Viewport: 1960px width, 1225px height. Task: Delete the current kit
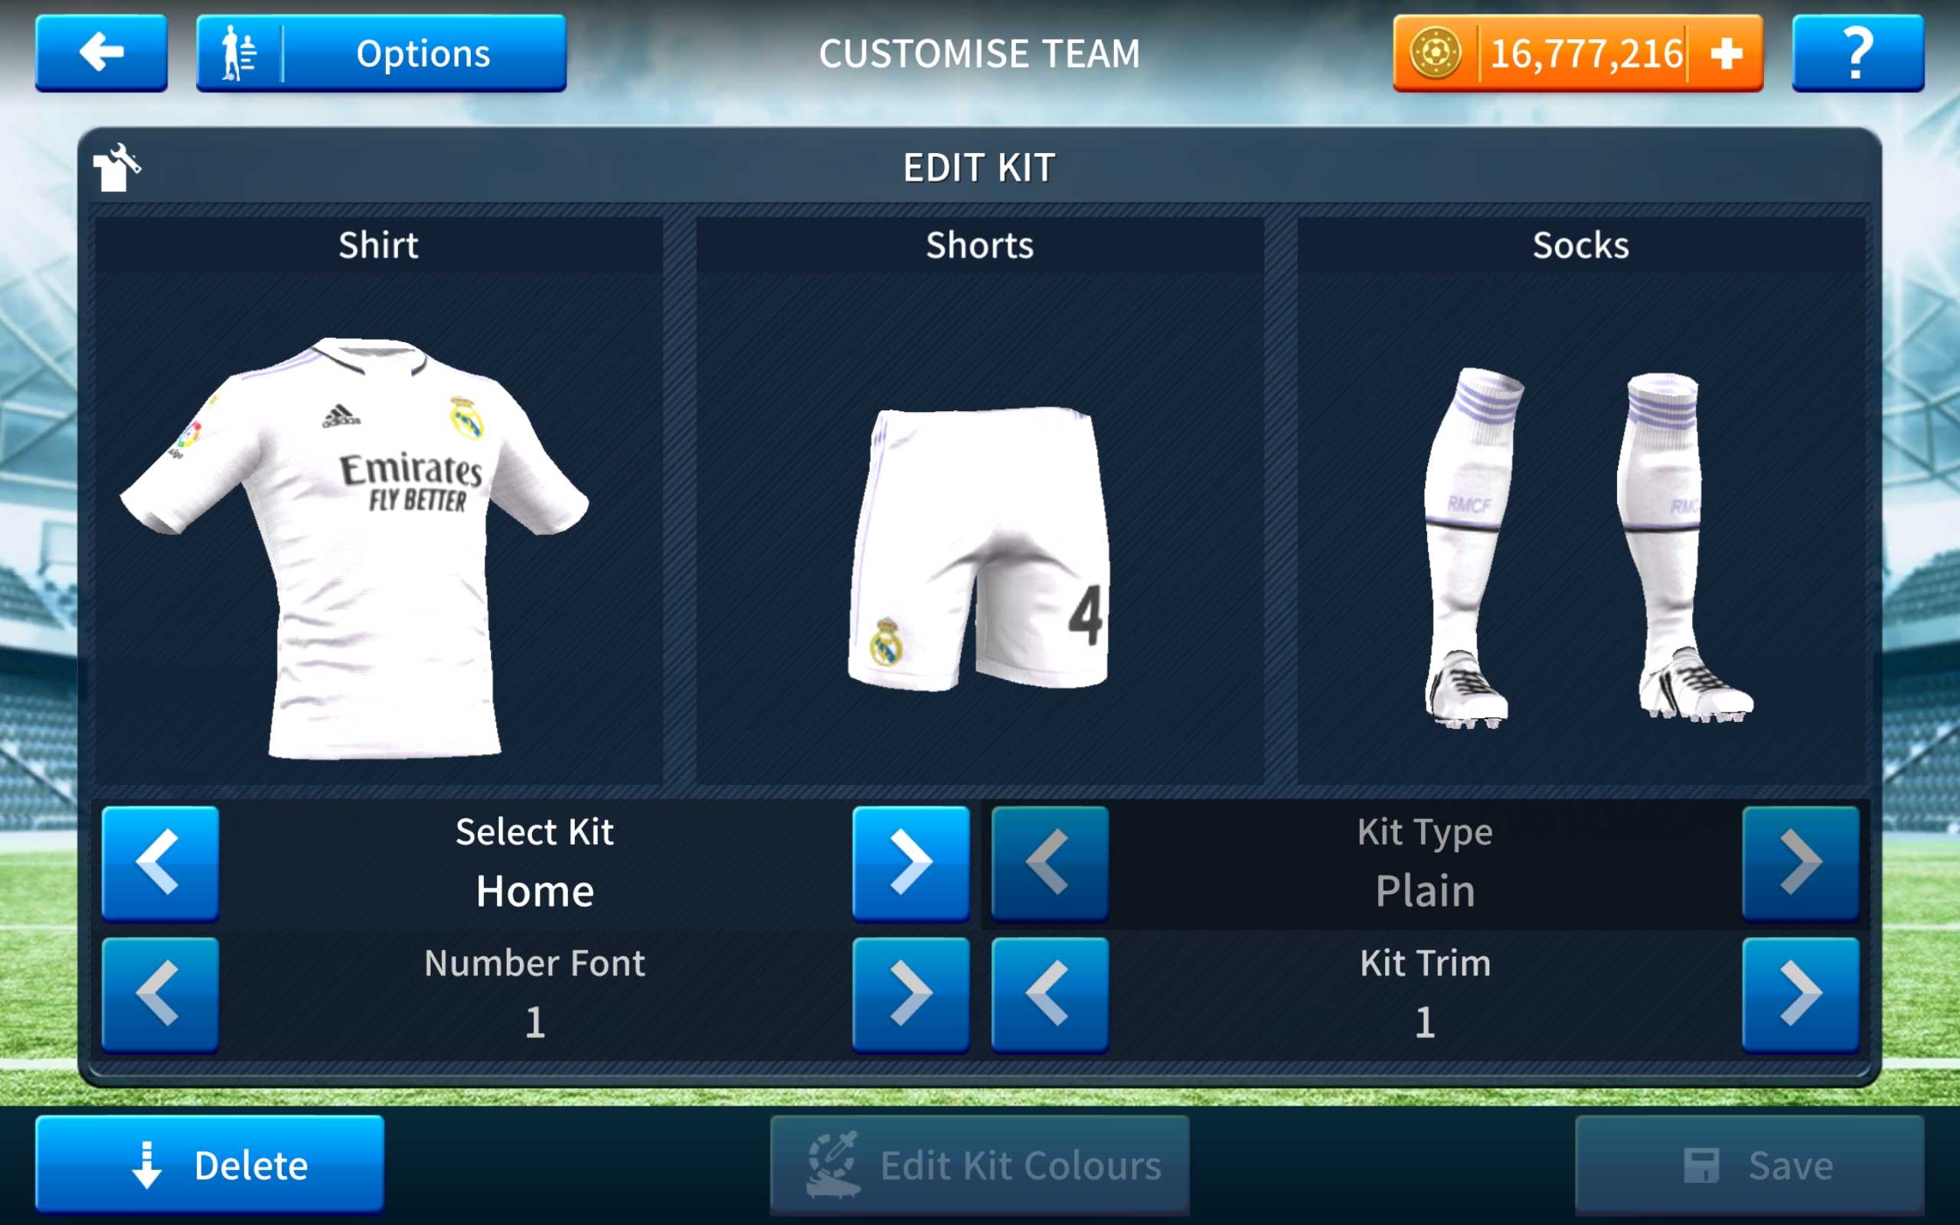[210, 1165]
